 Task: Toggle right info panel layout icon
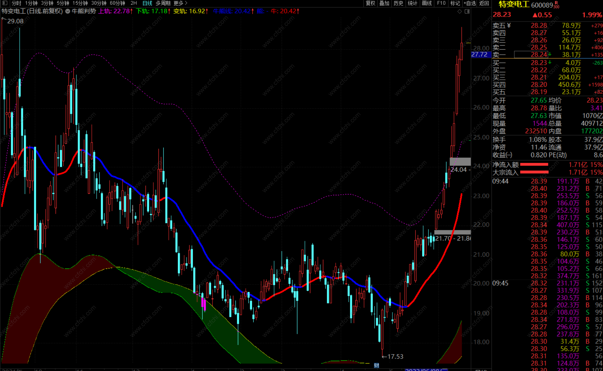click(x=467, y=11)
